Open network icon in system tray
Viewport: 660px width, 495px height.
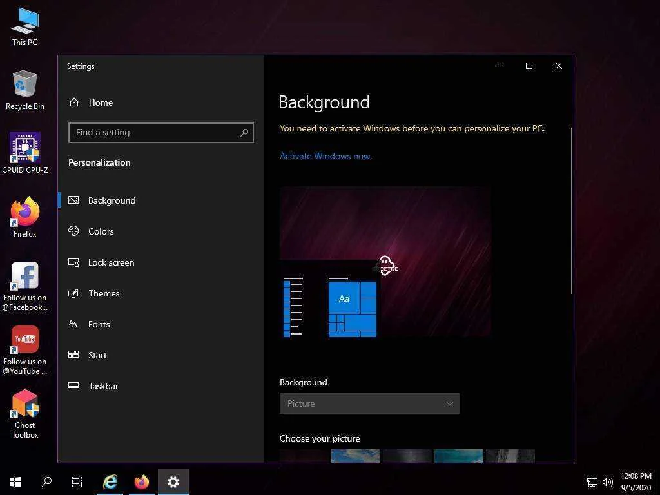592,482
